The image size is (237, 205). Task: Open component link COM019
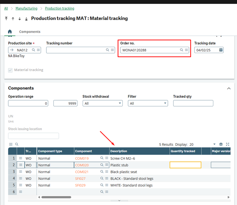click(x=82, y=159)
